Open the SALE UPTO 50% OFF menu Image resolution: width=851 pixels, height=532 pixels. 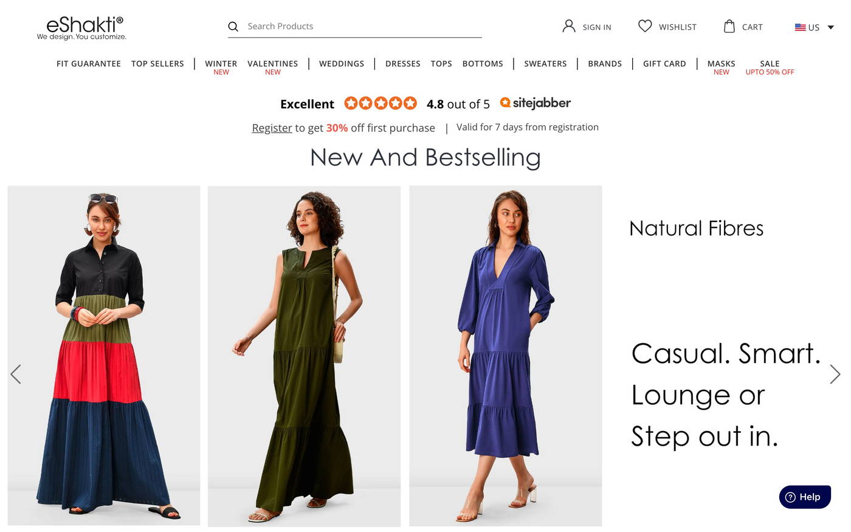coord(769,67)
